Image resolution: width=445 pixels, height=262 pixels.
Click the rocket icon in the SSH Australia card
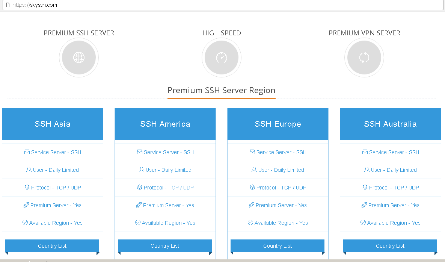click(x=364, y=205)
